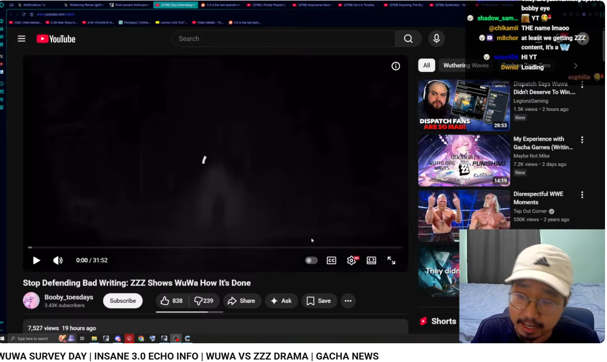The image size is (607, 362).
Task: Open Disrespectful WWE Moments thumbnail
Action: coord(464,216)
